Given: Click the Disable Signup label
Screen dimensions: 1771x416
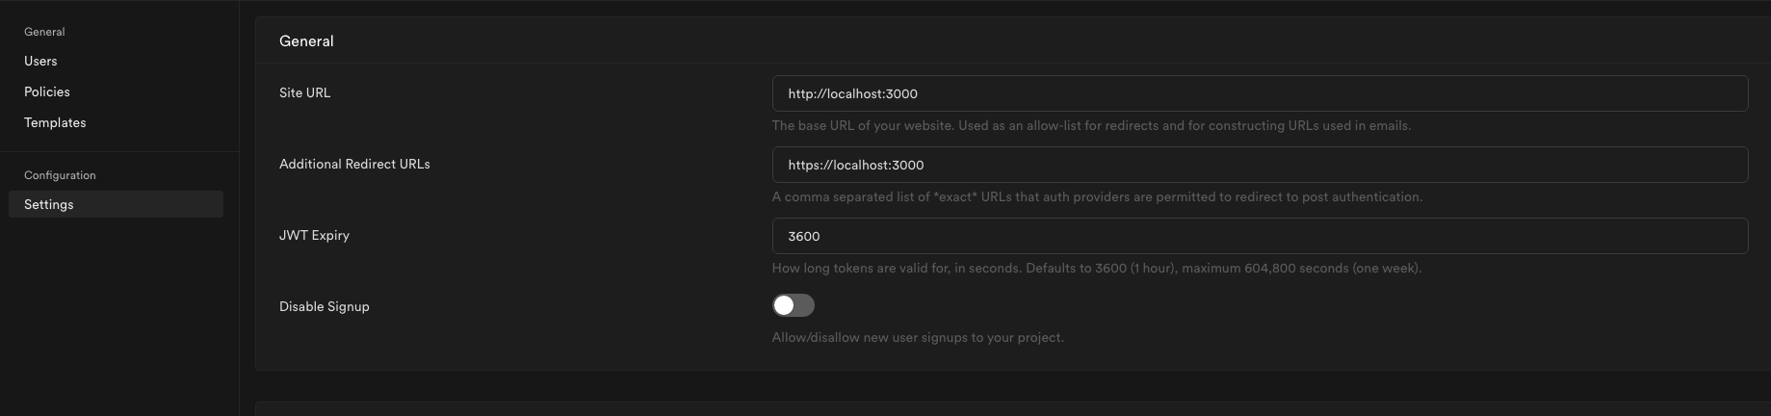Looking at the screenshot, I should 325,306.
